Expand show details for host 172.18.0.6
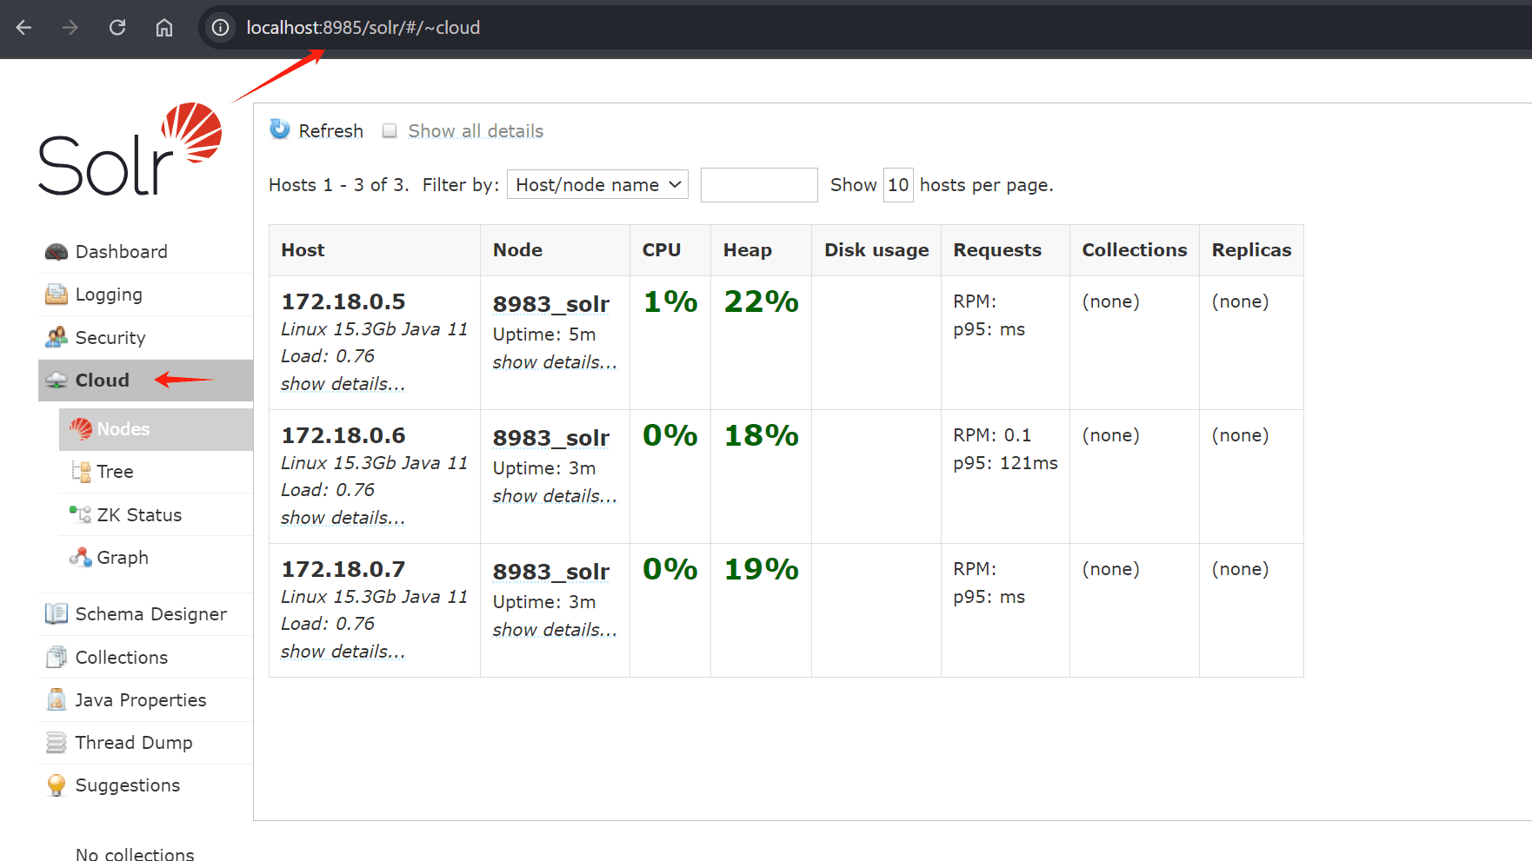The width and height of the screenshot is (1532, 861). tap(343, 518)
